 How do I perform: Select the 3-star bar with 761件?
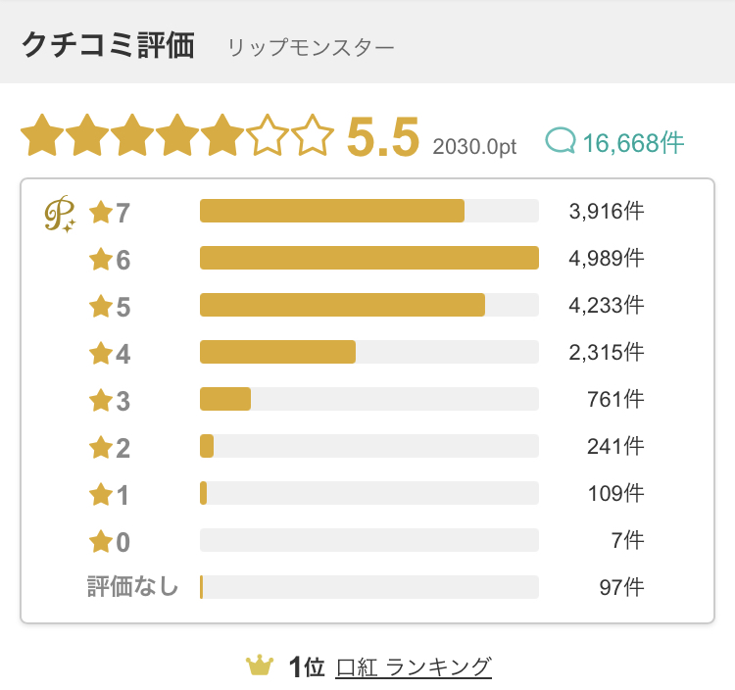pyautogui.click(x=369, y=399)
